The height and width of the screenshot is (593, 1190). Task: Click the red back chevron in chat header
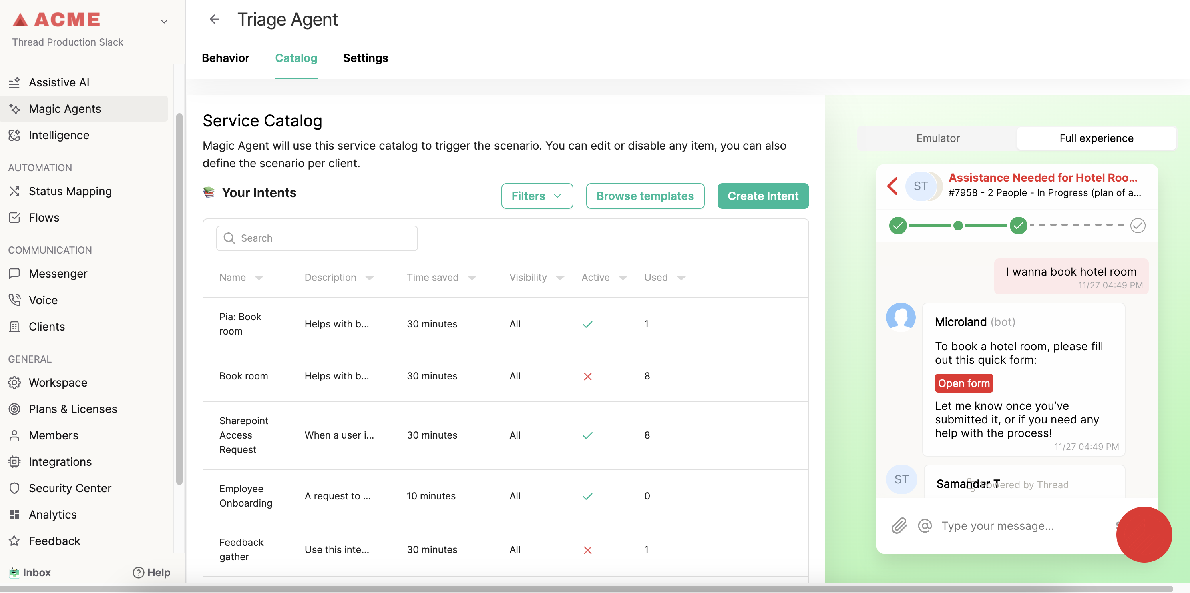click(892, 186)
